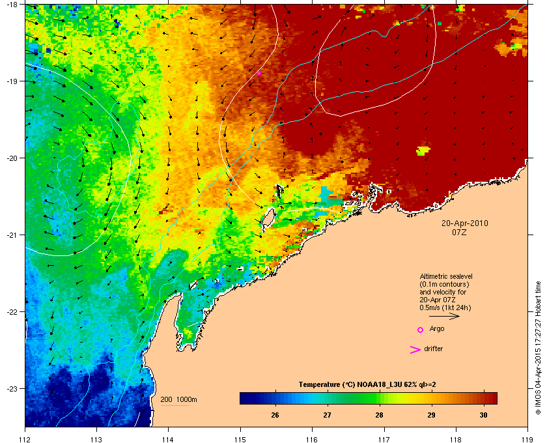547x443 pixels.
Task: Click the latitude axis label -18
Action: (x=11, y=4)
